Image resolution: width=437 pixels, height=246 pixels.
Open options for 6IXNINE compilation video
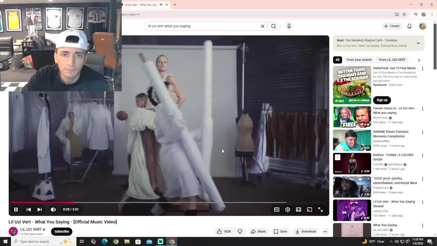(x=423, y=132)
